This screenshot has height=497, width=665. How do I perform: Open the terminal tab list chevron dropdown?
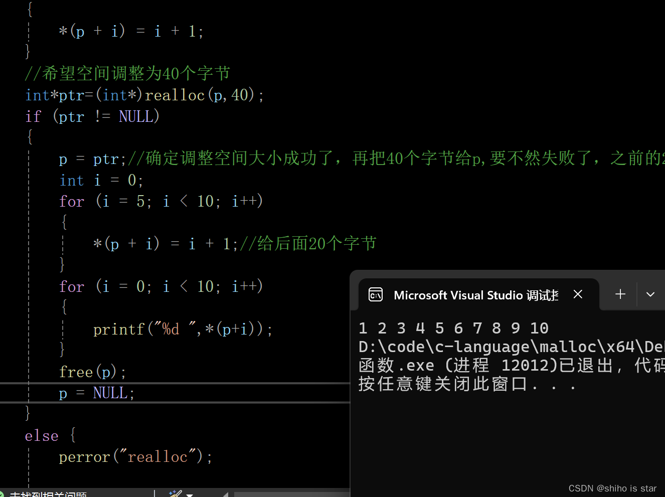coord(650,295)
